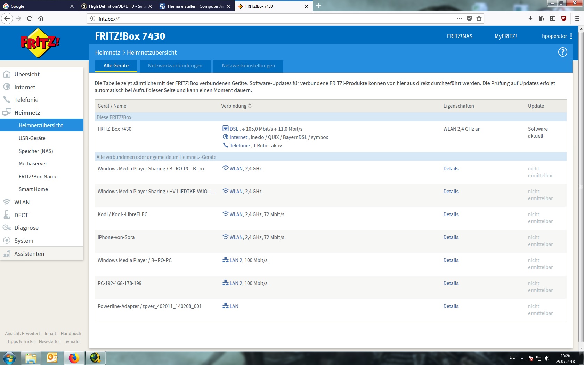Click the uBlock shield extension icon

pos(564,18)
